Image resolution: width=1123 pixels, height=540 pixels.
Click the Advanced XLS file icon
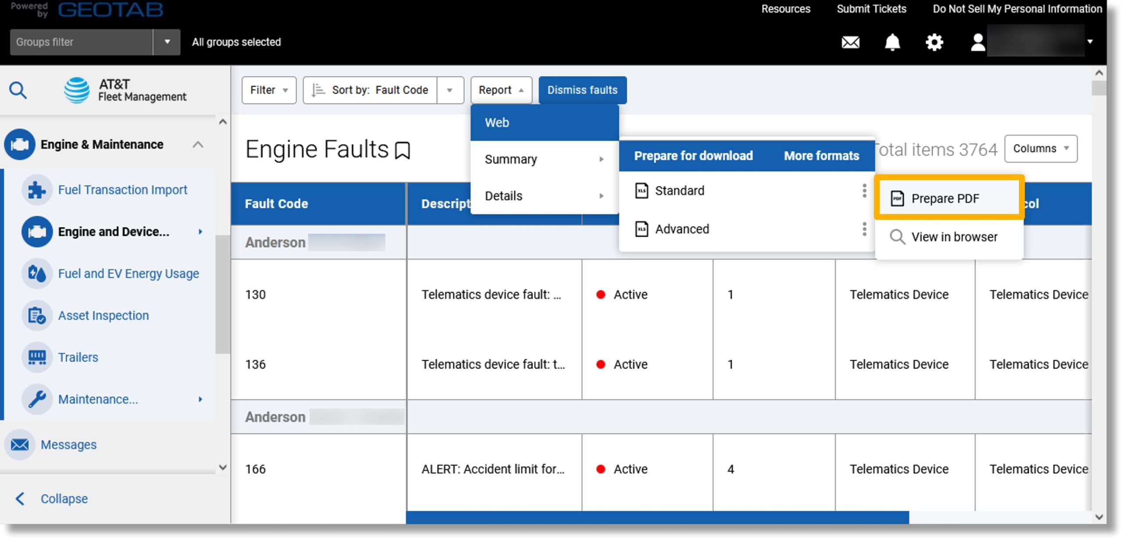click(642, 229)
